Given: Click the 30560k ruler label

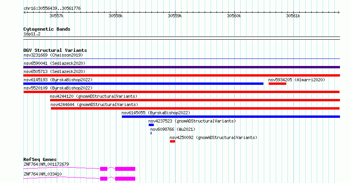Looking at the screenshot, I should click(234, 16).
